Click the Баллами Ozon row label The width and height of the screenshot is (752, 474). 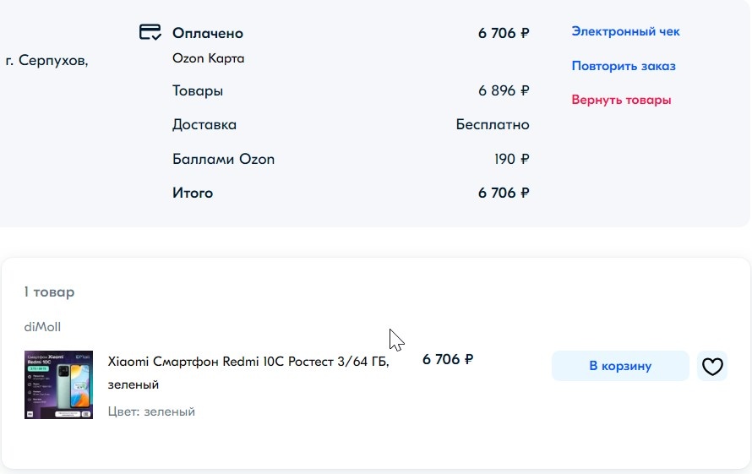[223, 159]
